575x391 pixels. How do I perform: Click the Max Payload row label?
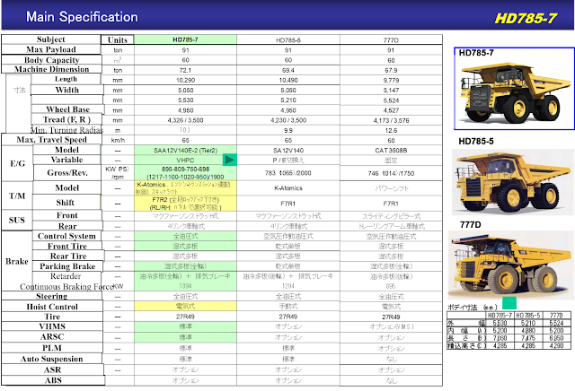pos(51,49)
